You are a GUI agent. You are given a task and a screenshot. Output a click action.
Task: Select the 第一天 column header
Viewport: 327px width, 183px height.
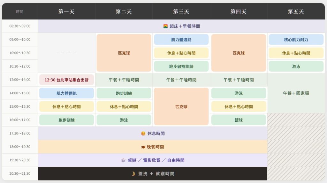click(x=66, y=11)
